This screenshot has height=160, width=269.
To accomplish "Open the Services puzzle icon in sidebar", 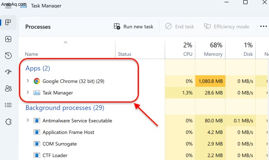I will 8,122.
